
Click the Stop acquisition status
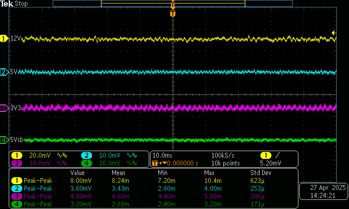(21, 3)
